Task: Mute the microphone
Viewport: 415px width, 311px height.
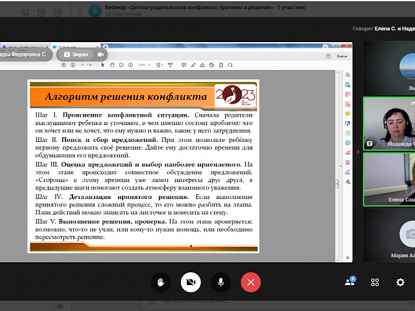Action: (220, 282)
